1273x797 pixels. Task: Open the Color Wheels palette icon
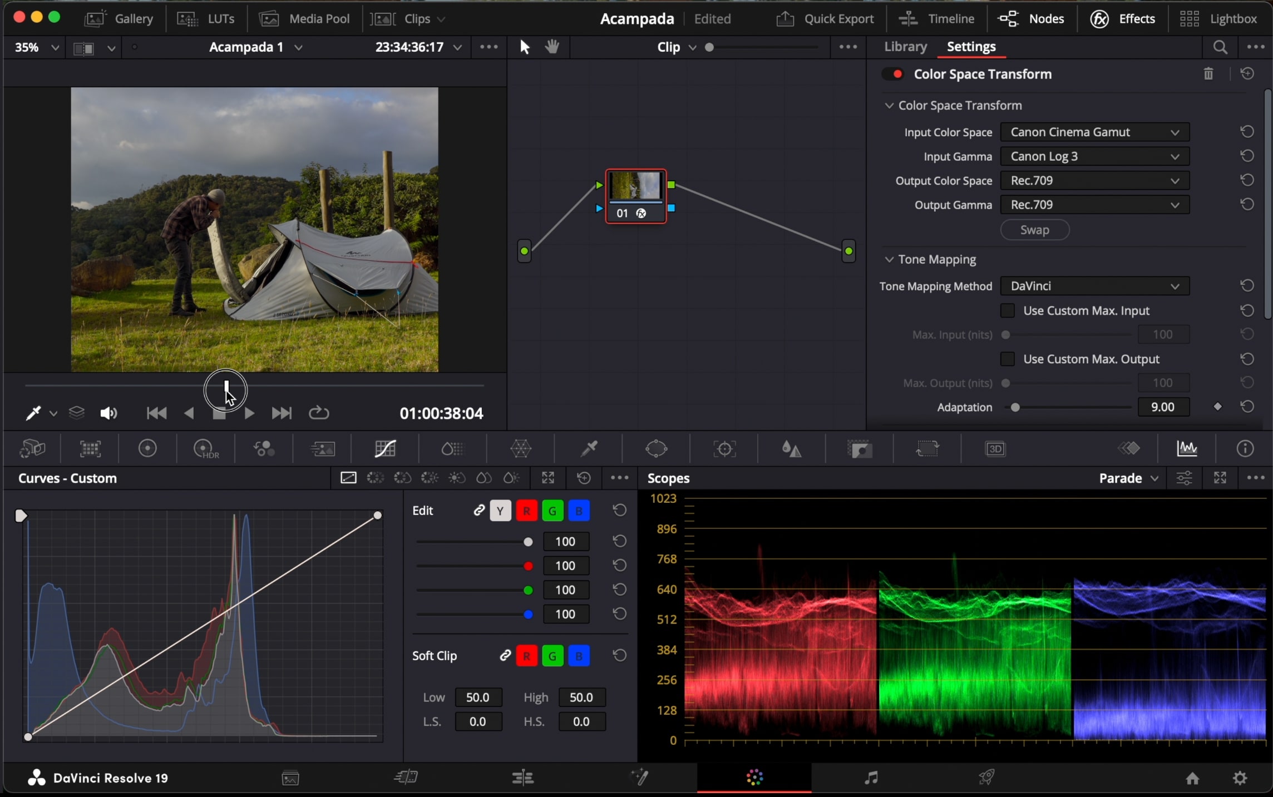[x=147, y=448]
